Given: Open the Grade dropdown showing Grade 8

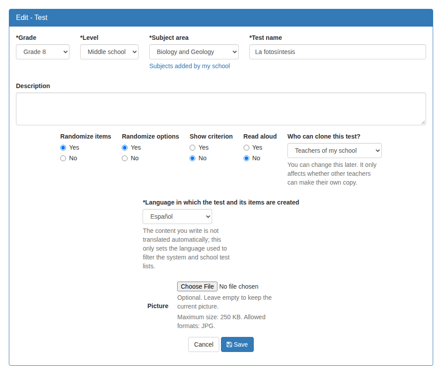Looking at the screenshot, I should pyautogui.click(x=43, y=52).
